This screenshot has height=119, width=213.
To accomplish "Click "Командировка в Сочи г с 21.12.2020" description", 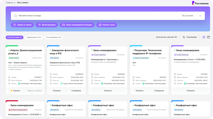I will tap(25, 115).
